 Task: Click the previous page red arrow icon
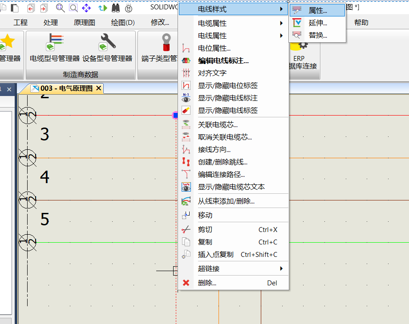[x=31, y=8]
